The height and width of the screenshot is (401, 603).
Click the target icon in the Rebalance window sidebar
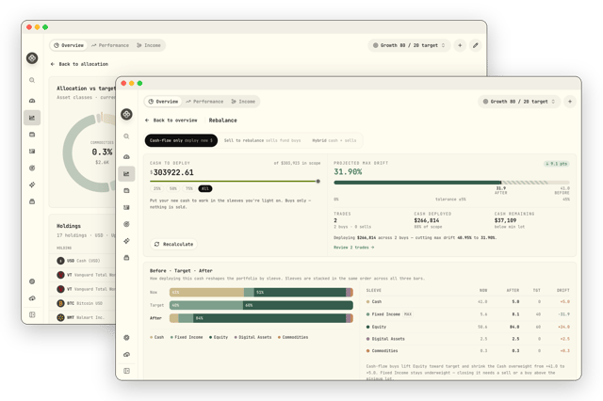(x=126, y=224)
